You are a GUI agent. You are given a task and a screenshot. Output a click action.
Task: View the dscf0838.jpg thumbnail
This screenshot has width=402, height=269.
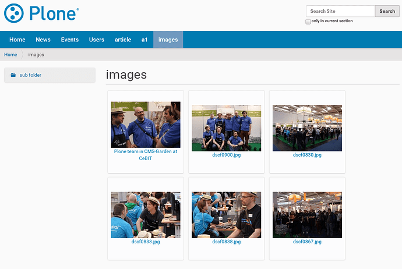pos(227,215)
